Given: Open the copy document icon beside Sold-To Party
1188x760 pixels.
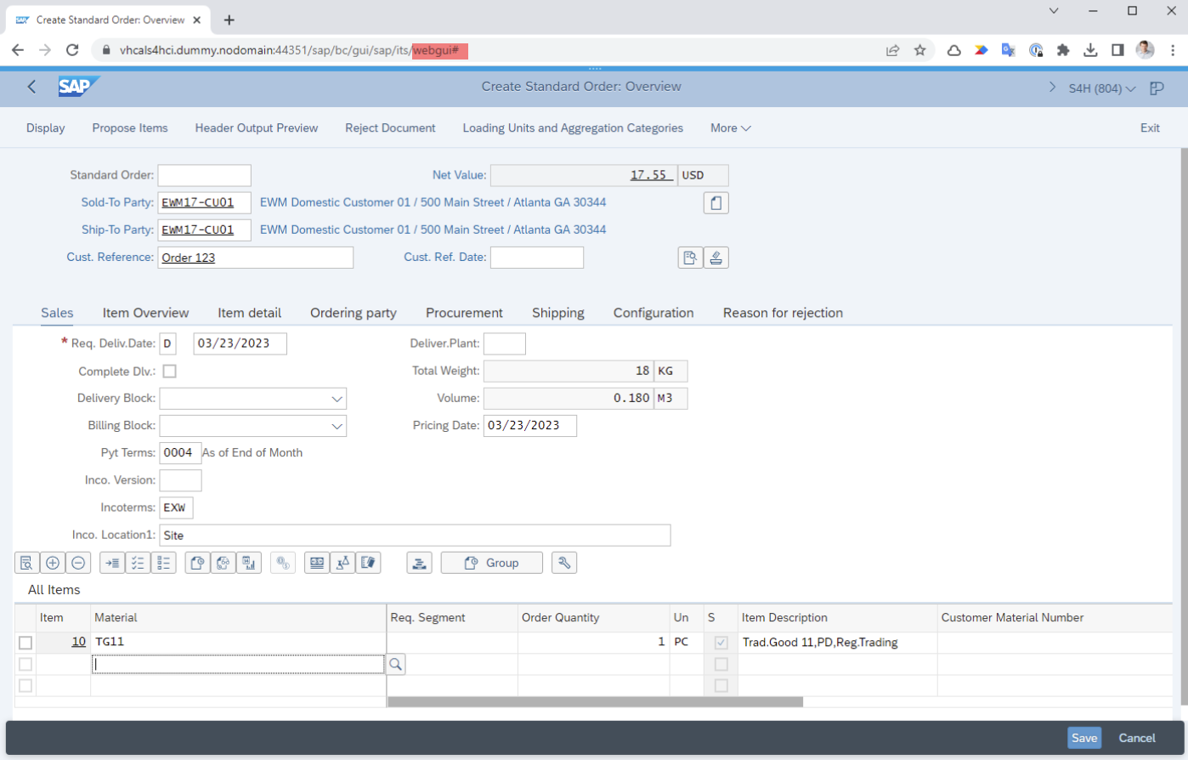Looking at the screenshot, I should point(716,202).
